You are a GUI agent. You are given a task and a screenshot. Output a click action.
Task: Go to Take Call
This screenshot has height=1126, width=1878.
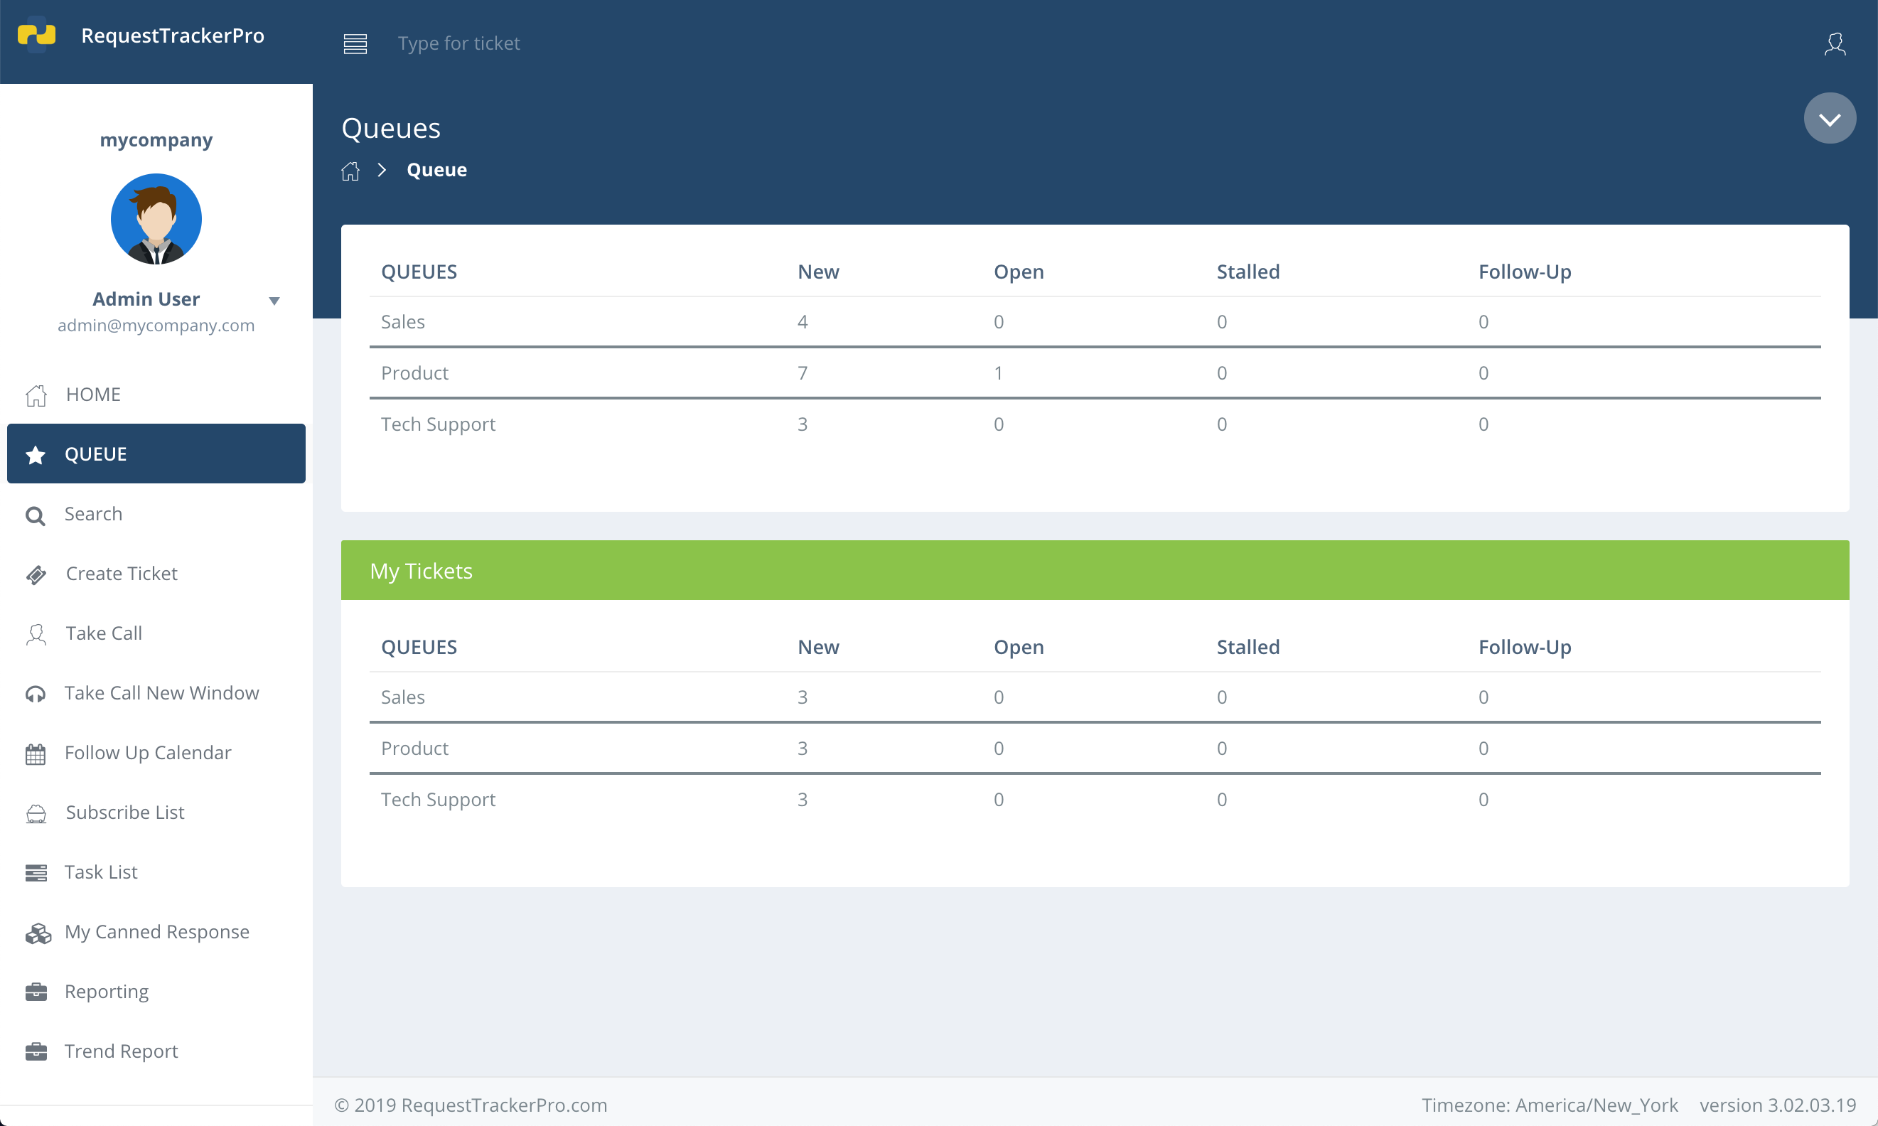[156, 633]
